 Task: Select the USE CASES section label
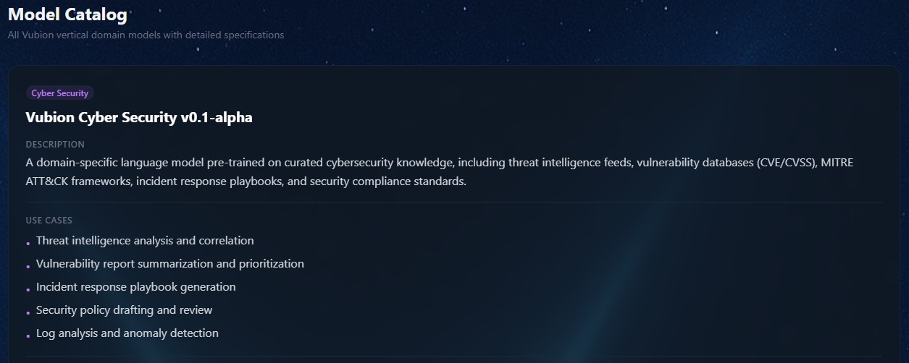click(49, 221)
